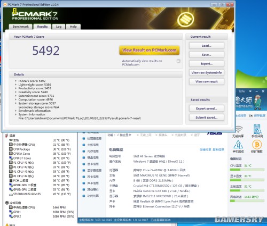This screenshot has height=226, width=267.
Task: Expand the System information entry
Action: click(16, 114)
